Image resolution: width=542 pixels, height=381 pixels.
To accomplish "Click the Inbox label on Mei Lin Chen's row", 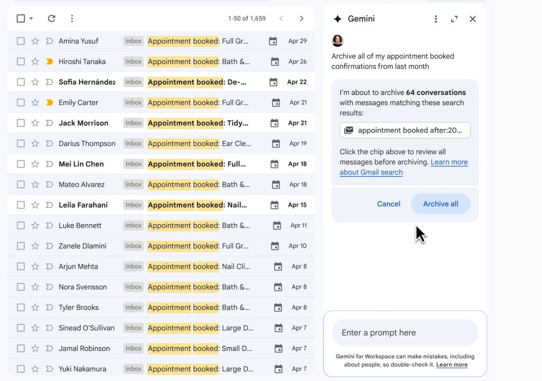I will click(x=133, y=164).
